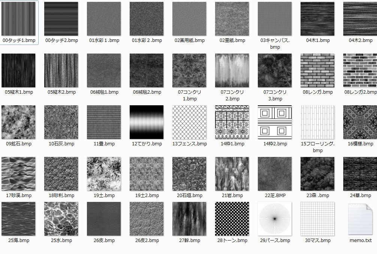Select the 22芝.BMP grass texture

274,174
